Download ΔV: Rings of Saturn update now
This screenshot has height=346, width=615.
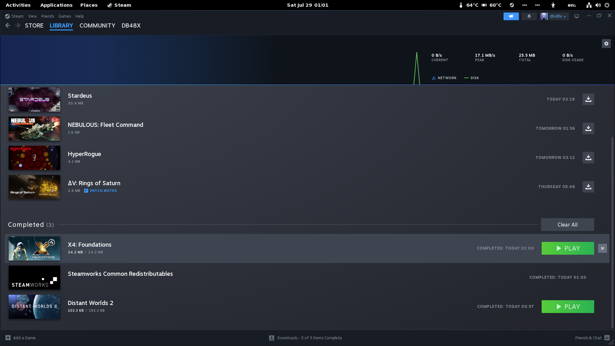[x=588, y=187]
